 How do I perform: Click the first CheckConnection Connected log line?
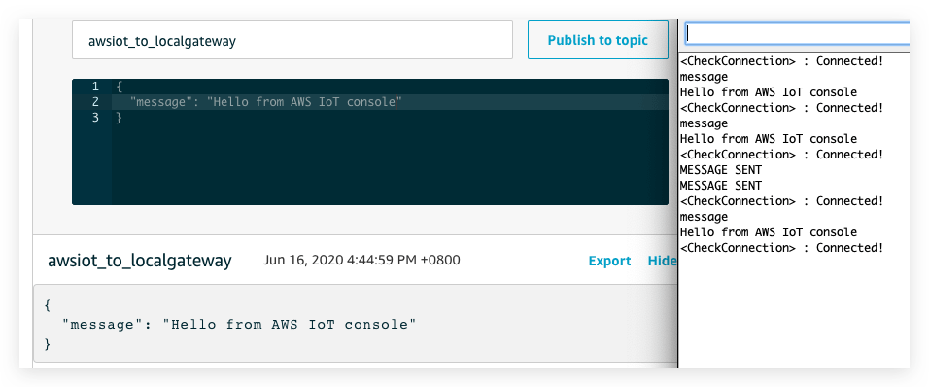(782, 61)
